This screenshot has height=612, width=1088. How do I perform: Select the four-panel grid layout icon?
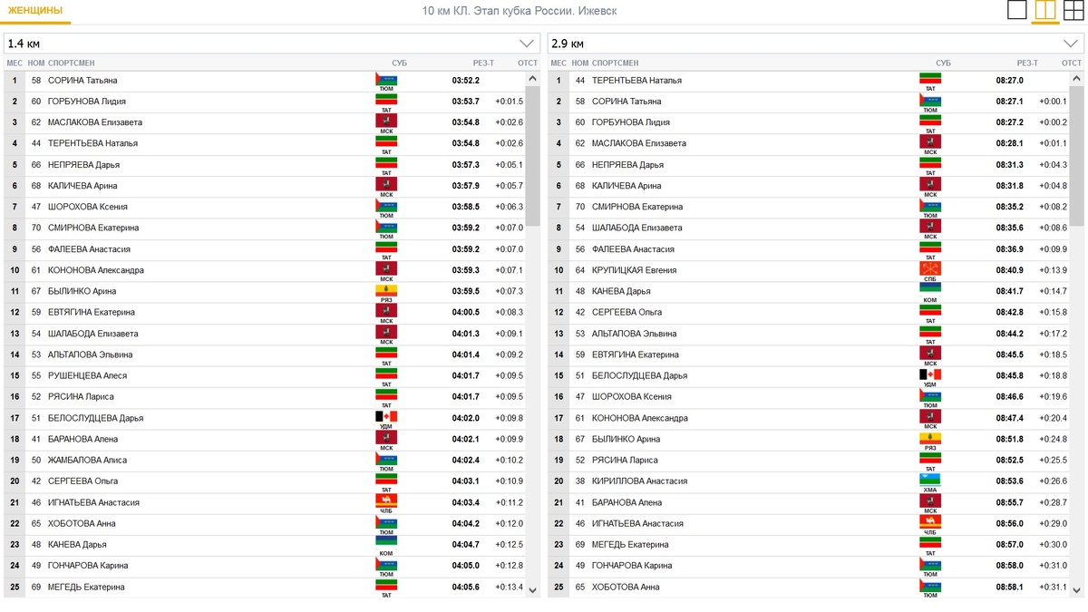point(1073,10)
